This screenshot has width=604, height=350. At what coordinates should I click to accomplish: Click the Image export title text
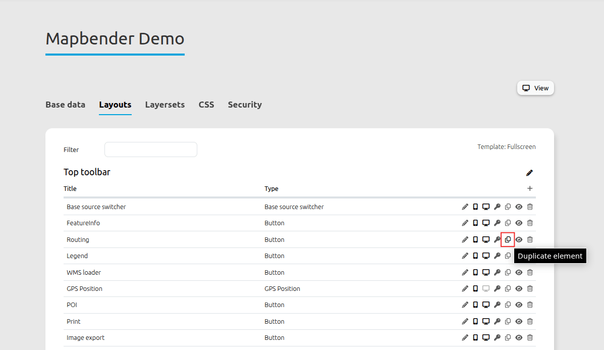tap(85, 338)
